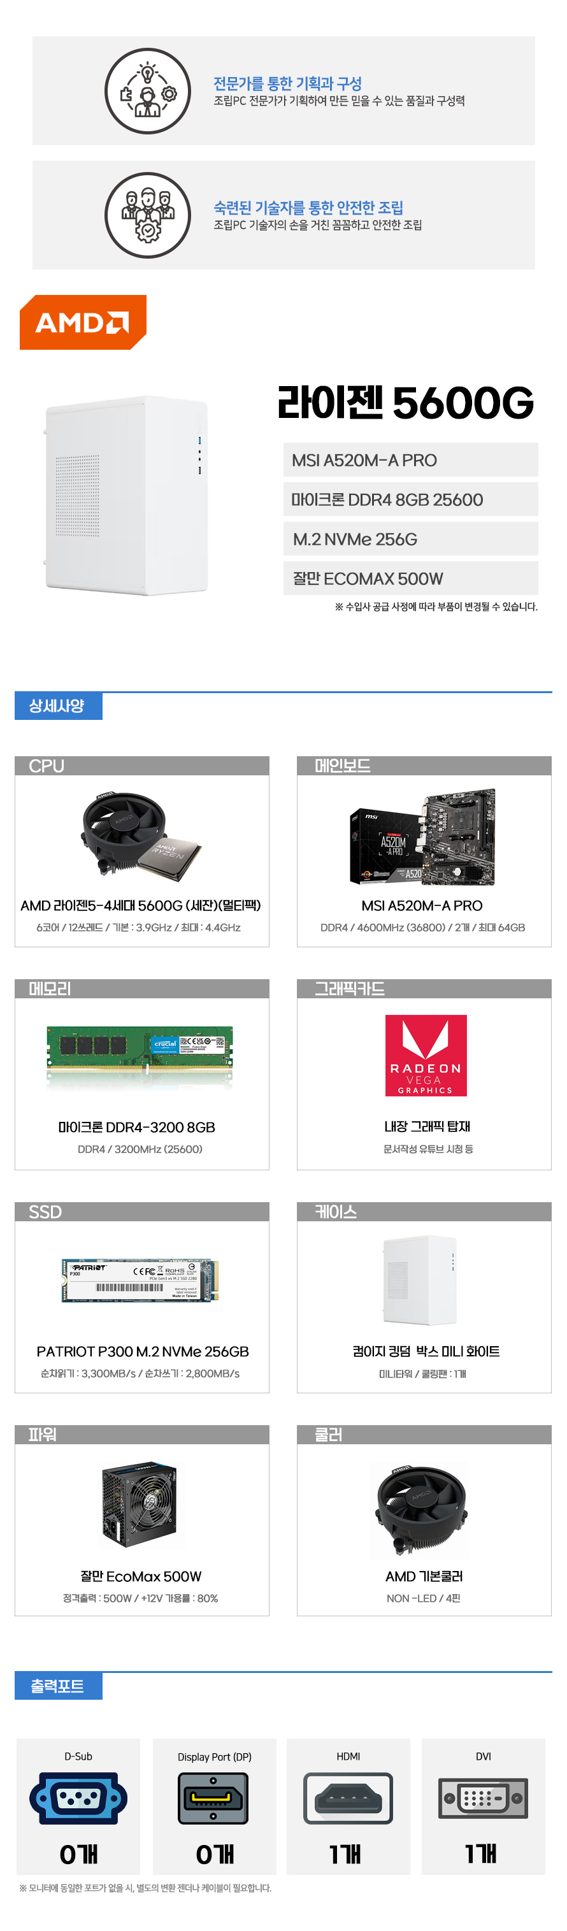
Task: Click the Crucial DDR4 memory stick image
Action: [140, 1054]
